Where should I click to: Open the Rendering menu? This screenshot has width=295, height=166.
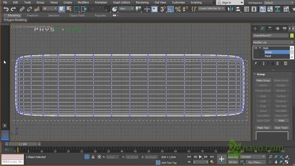pyautogui.click(x=142, y=2)
